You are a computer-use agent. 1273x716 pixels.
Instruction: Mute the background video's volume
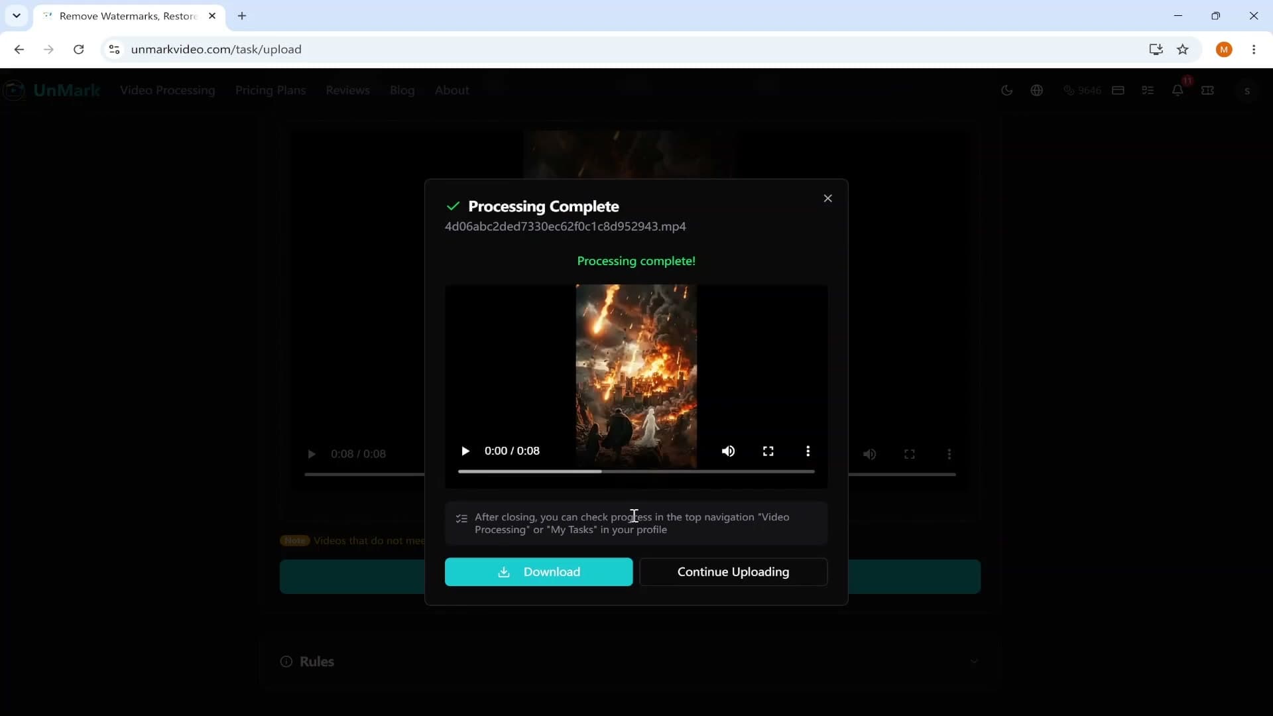(869, 454)
